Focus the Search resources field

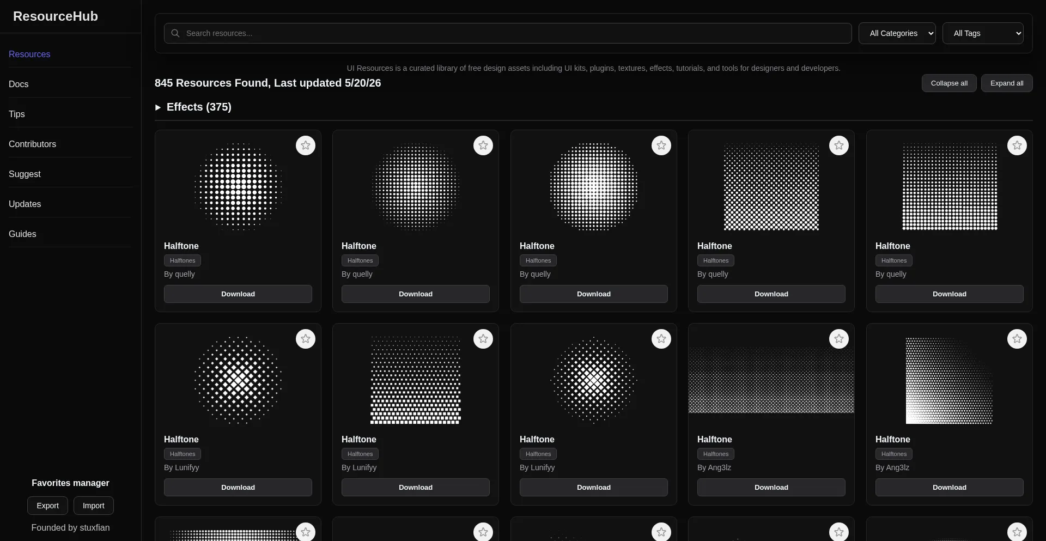(x=508, y=33)
